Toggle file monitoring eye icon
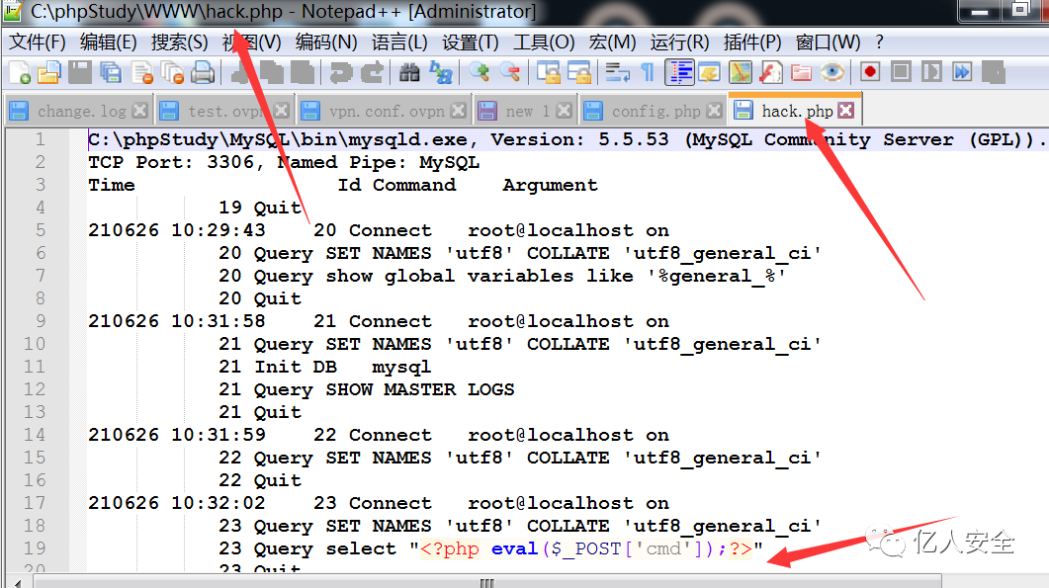This screenshot has height=588, width=1049. pyautogui.click(x=832, y=72)
